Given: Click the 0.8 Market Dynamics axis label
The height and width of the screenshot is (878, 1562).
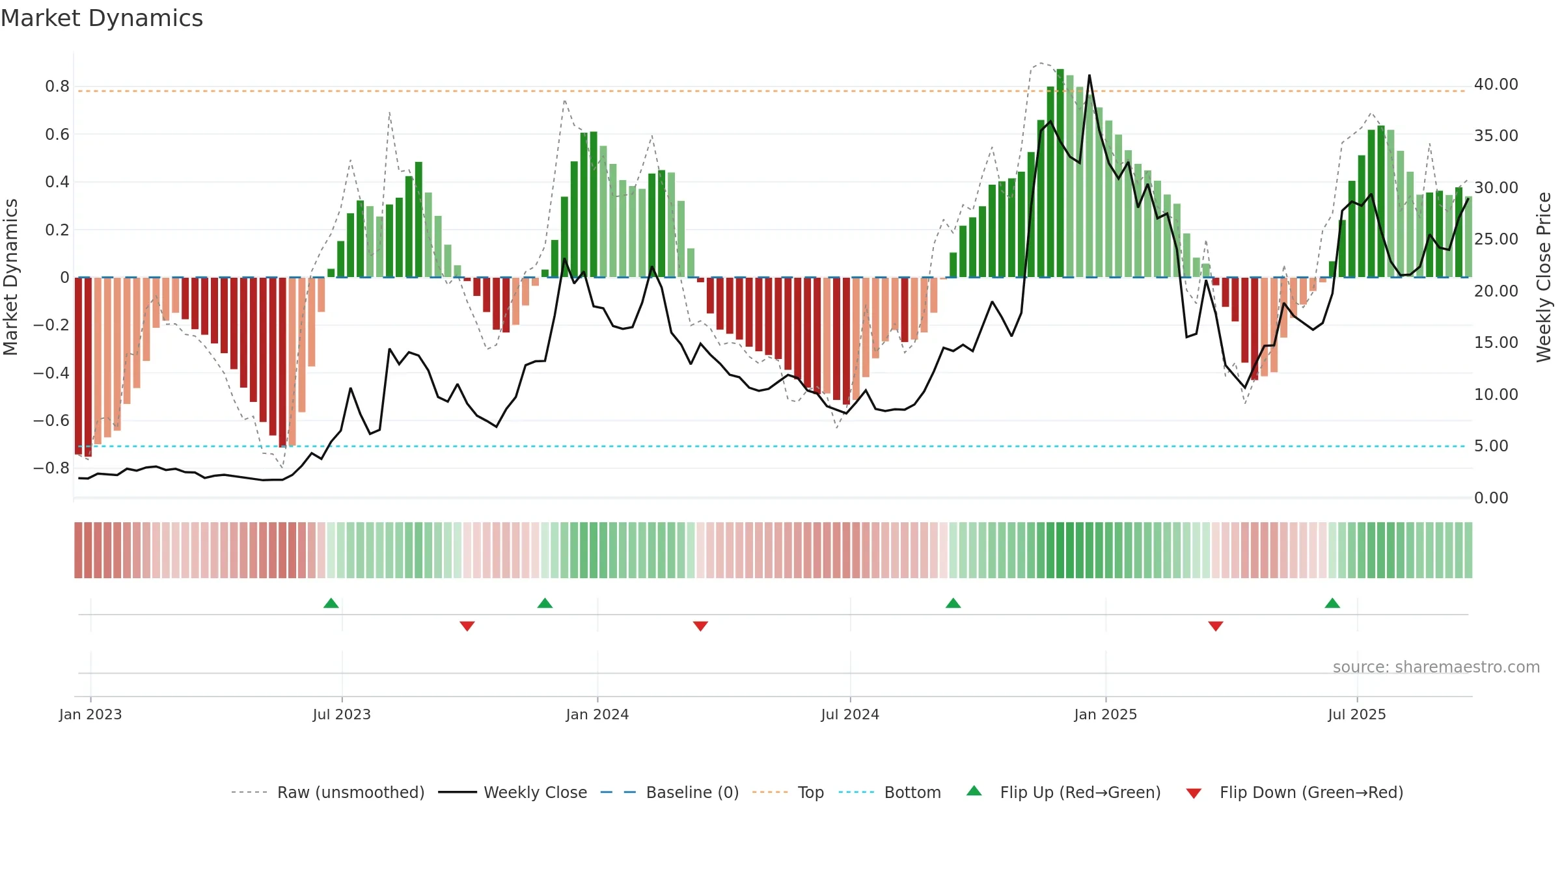Looking at the screenshot, I should pyautogui.click(x=57, y=86).
